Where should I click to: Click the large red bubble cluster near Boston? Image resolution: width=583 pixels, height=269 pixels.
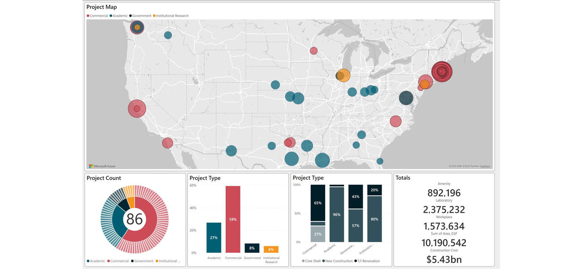pyautogui.click(x=442, y=71)
